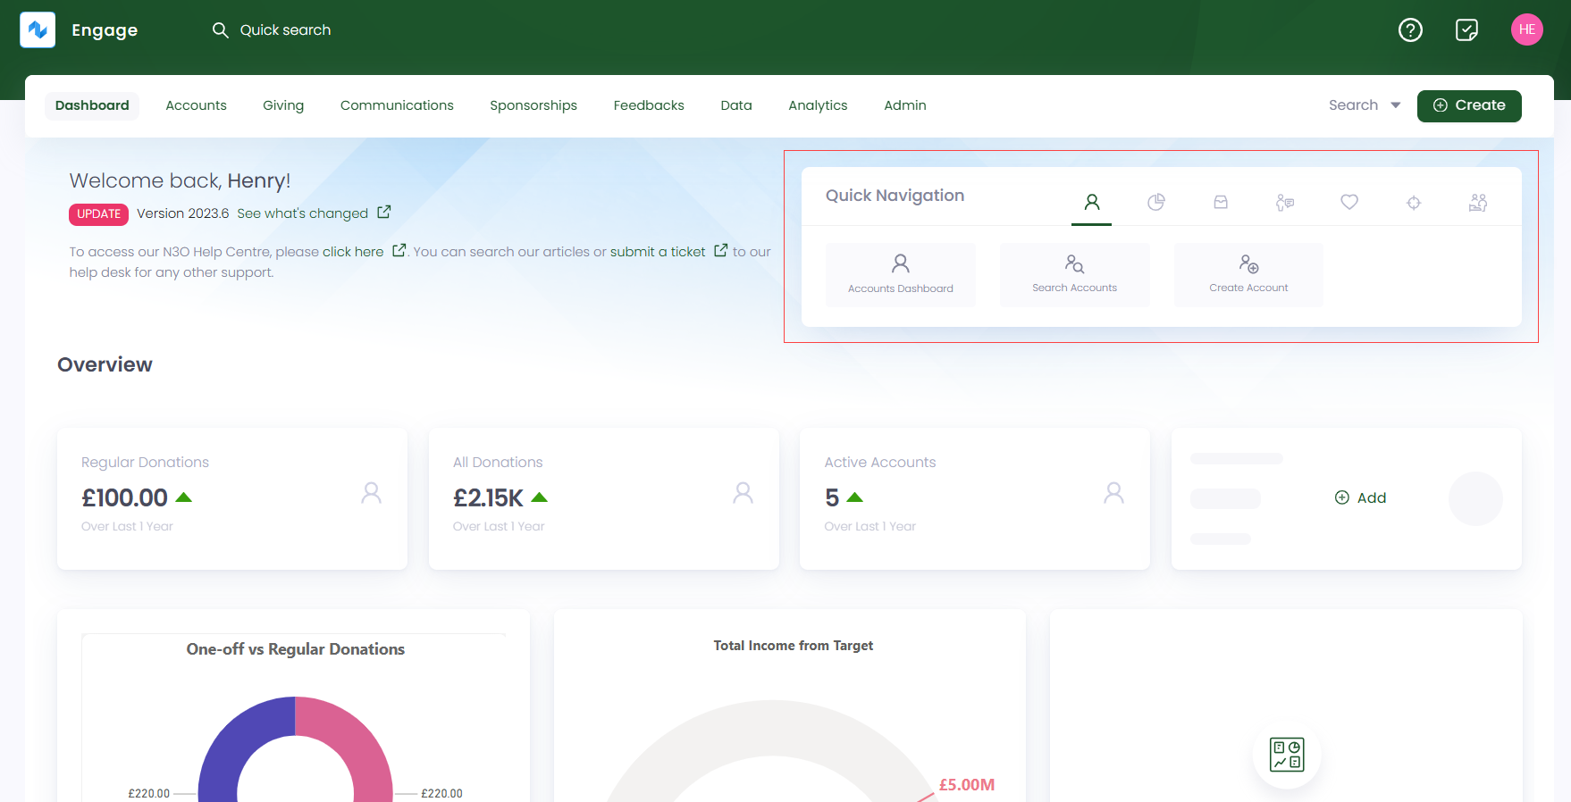Open the Sponsorships menu
Image resolution: width=1571 pixels, height=802 pixels.
(533, 105)
